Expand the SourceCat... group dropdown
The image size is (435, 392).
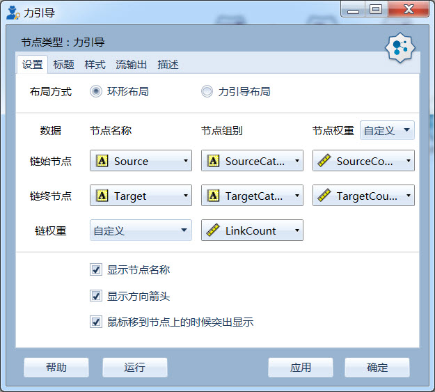(x=252, y=161)
